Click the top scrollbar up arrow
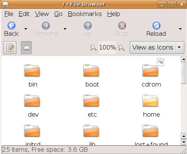This screenshot has height=154, width=187. click(x=184, y=59)
